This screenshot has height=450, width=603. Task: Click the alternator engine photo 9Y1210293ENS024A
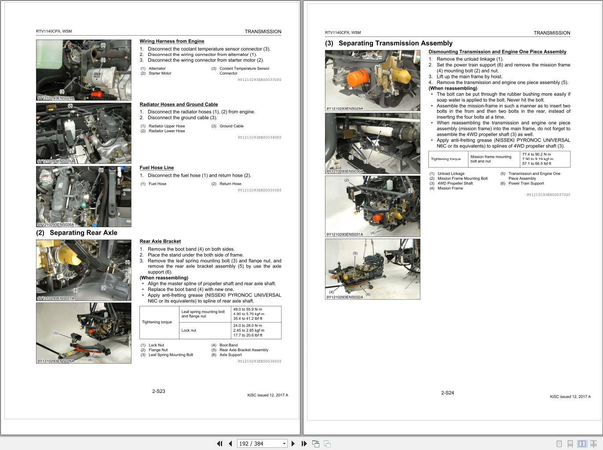[84, 70]
